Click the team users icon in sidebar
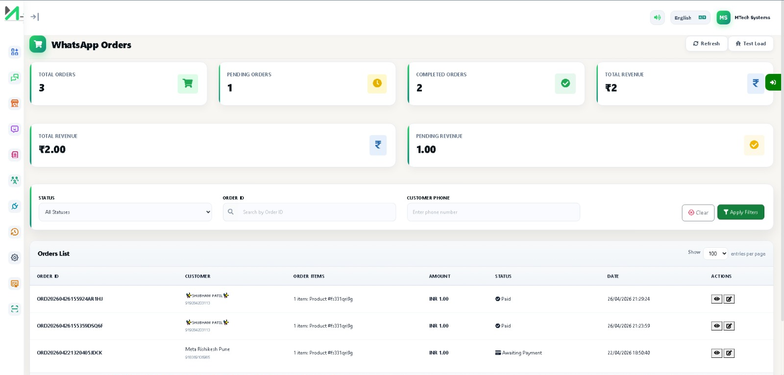Viewport: 784px width, 375px height. click(x=15, y=180)
